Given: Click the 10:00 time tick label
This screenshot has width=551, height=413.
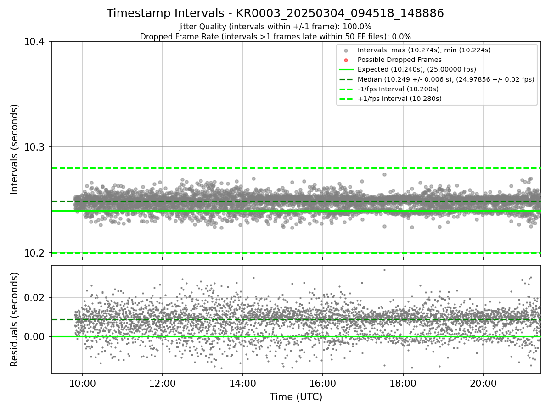Looking at the screenshot, I should 83,384.
